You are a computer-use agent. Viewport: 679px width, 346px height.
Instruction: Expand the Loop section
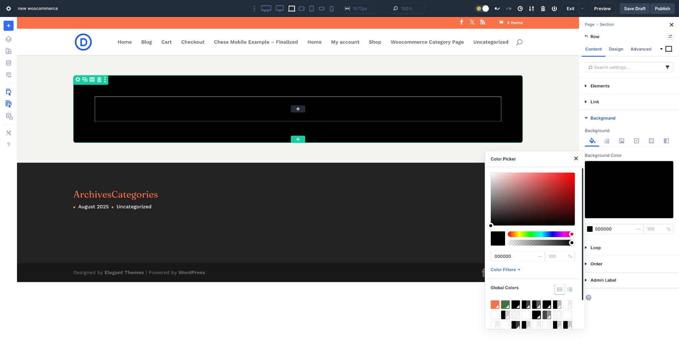click(595, 248)
